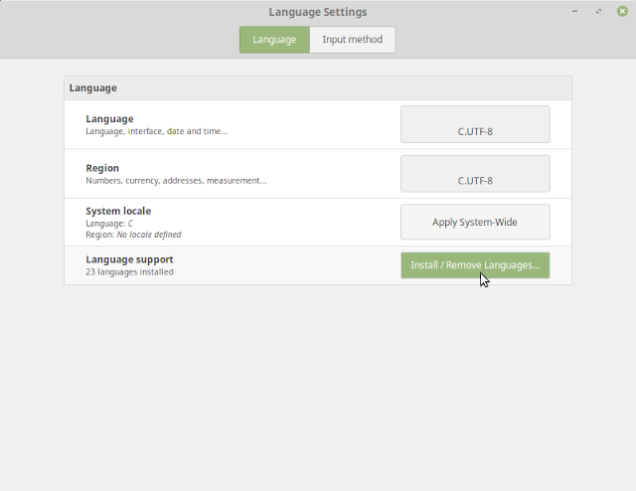Screen dimensions: 636x491
Task: Select the bold Language row label
Action: click(x=109, y=119)
